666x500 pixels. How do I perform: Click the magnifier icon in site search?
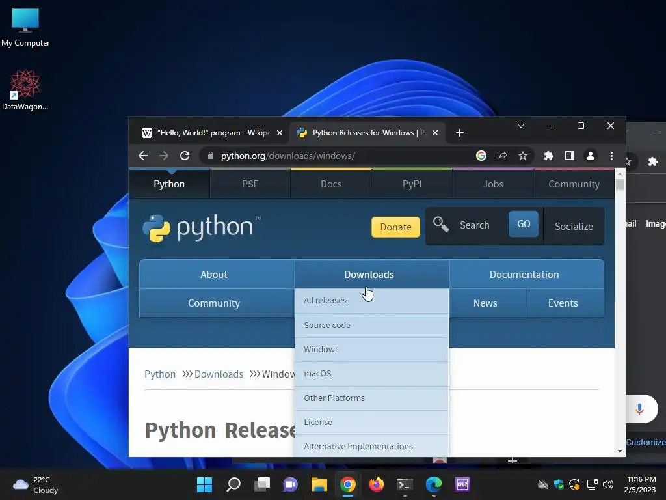[440, 225]
